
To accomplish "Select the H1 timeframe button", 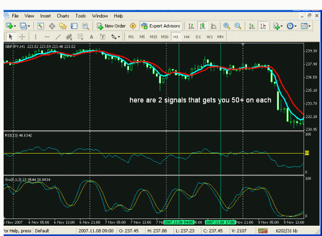I will [176, 37].
